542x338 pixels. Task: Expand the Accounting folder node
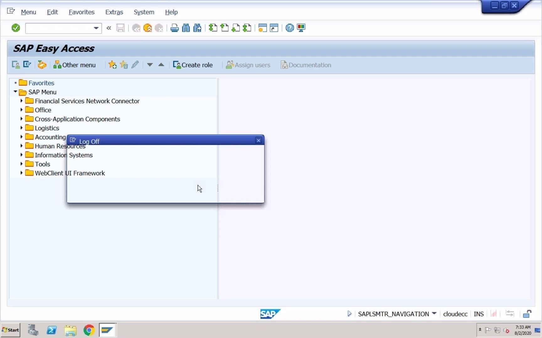pyautogui.click(x=21, y=137)
